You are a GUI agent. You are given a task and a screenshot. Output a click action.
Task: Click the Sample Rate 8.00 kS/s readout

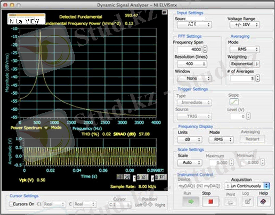pyautogui.click(x=133, y=187)
